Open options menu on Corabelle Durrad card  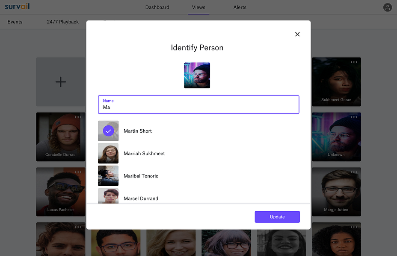[x=78, y=117]
